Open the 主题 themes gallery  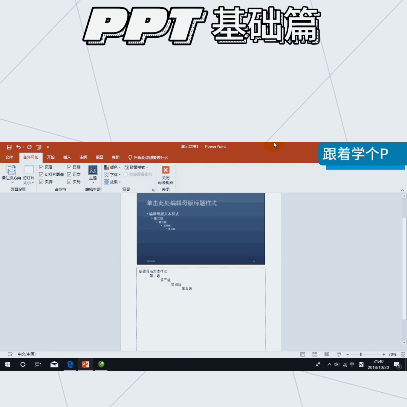click(x=93, y=174)
